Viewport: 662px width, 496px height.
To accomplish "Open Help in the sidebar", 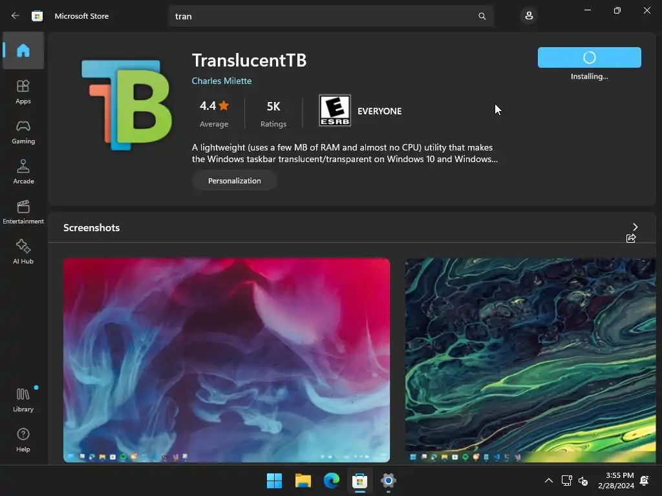I will (23, 440).
